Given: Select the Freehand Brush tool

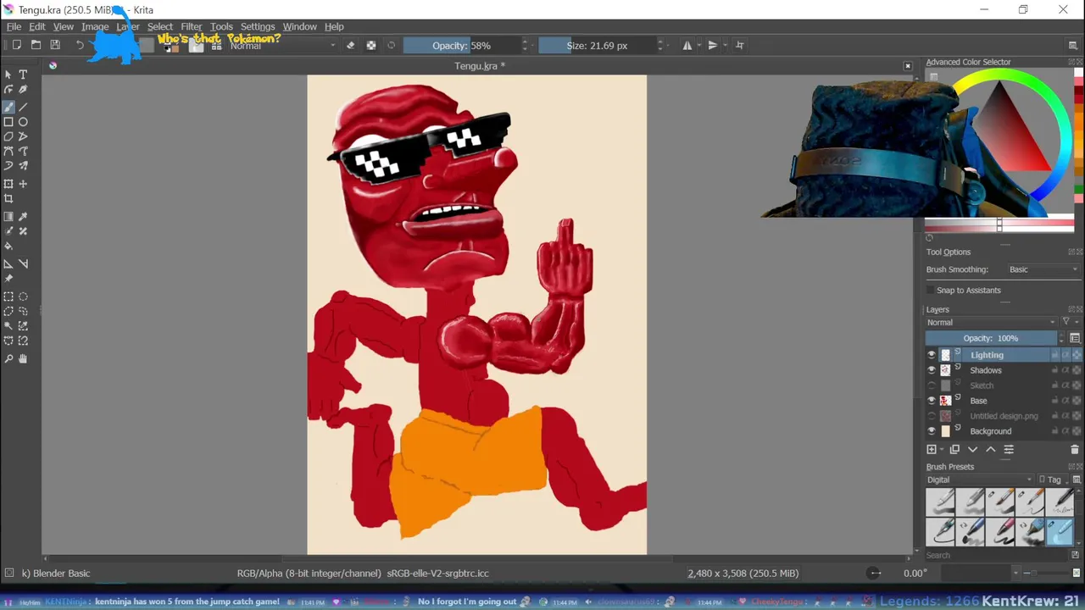Looking at the screenshot, I should click(8, 107).
